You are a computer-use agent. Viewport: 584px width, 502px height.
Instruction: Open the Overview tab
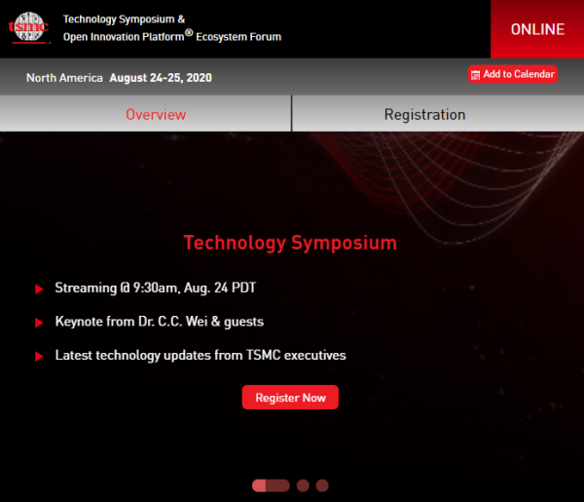(145, 113)
